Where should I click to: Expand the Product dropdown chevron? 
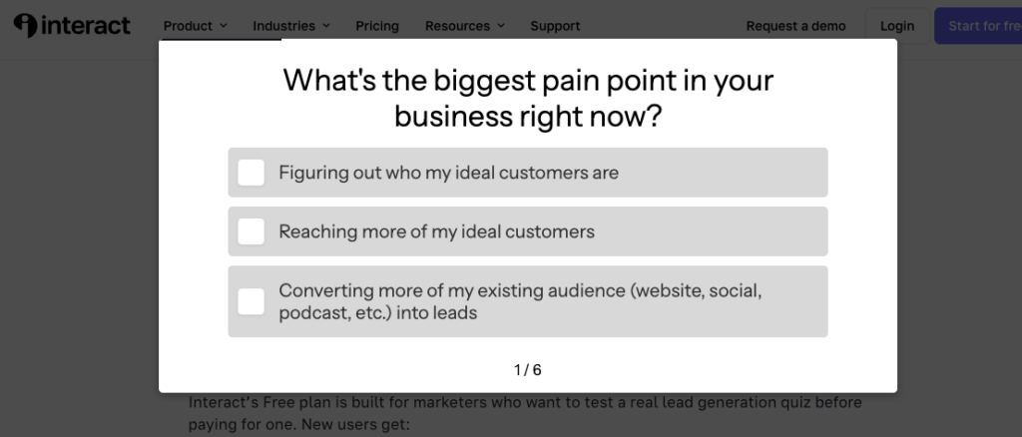coord(224,26)
